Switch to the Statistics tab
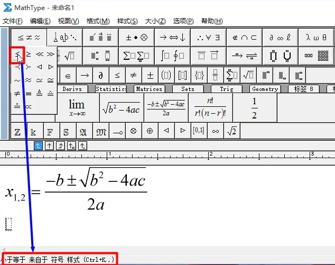Viewport: 335px width, 265px height. click(x=111, y=89)
